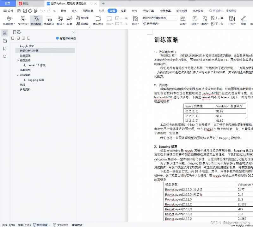This screenshot has height=227, width=253.
Task: Click the 拒绝 reject changes icon
Action: pyautogui.click(x=205, y=19)
